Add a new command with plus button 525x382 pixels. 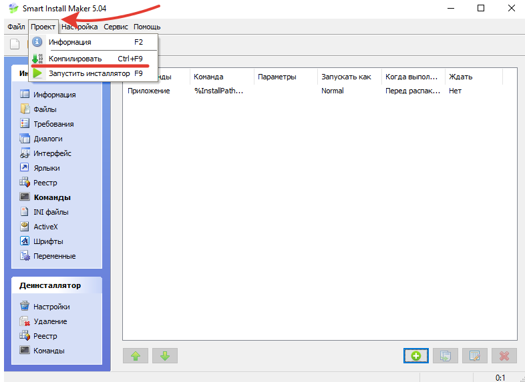click(416, 355)
